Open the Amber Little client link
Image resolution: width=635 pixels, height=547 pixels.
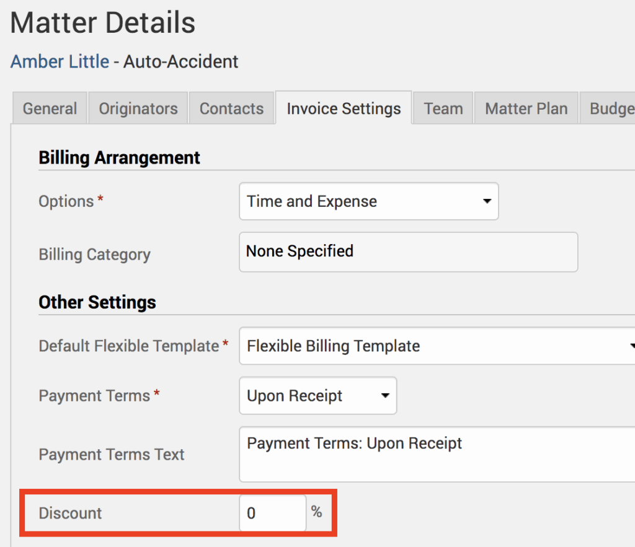pos(60,62)
